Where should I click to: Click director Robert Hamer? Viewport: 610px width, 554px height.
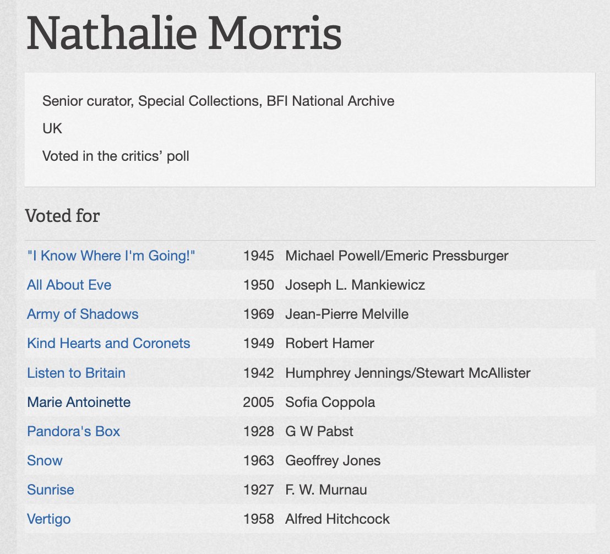click(330, 343)
